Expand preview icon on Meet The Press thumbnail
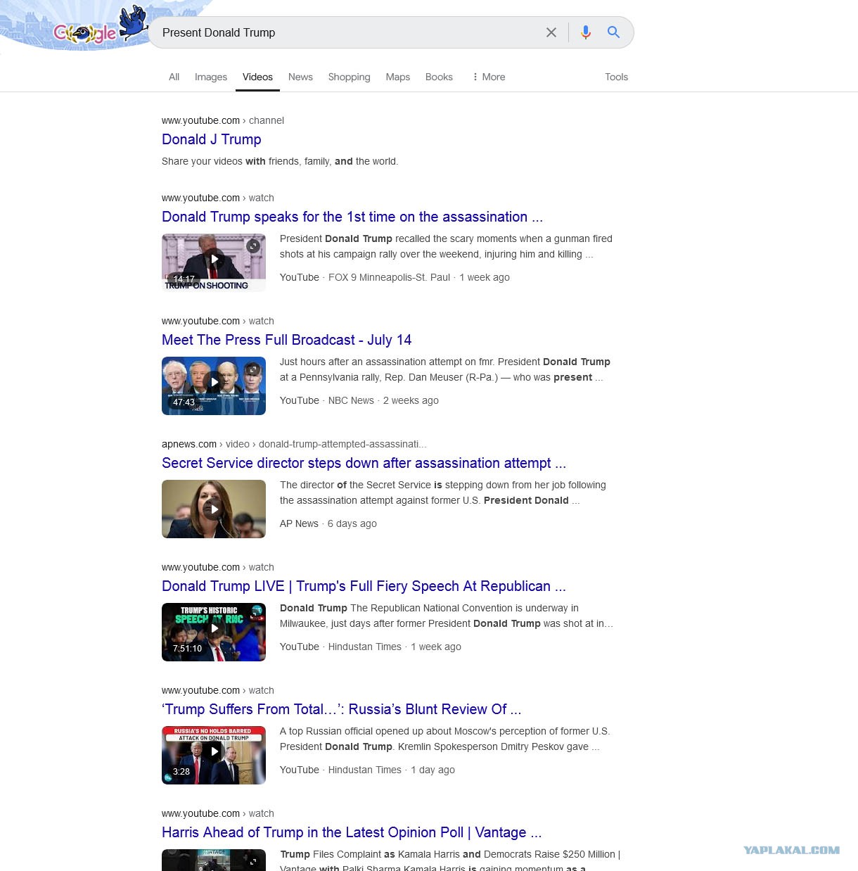Viewport: 858px width, 871px height. point(253,369)
